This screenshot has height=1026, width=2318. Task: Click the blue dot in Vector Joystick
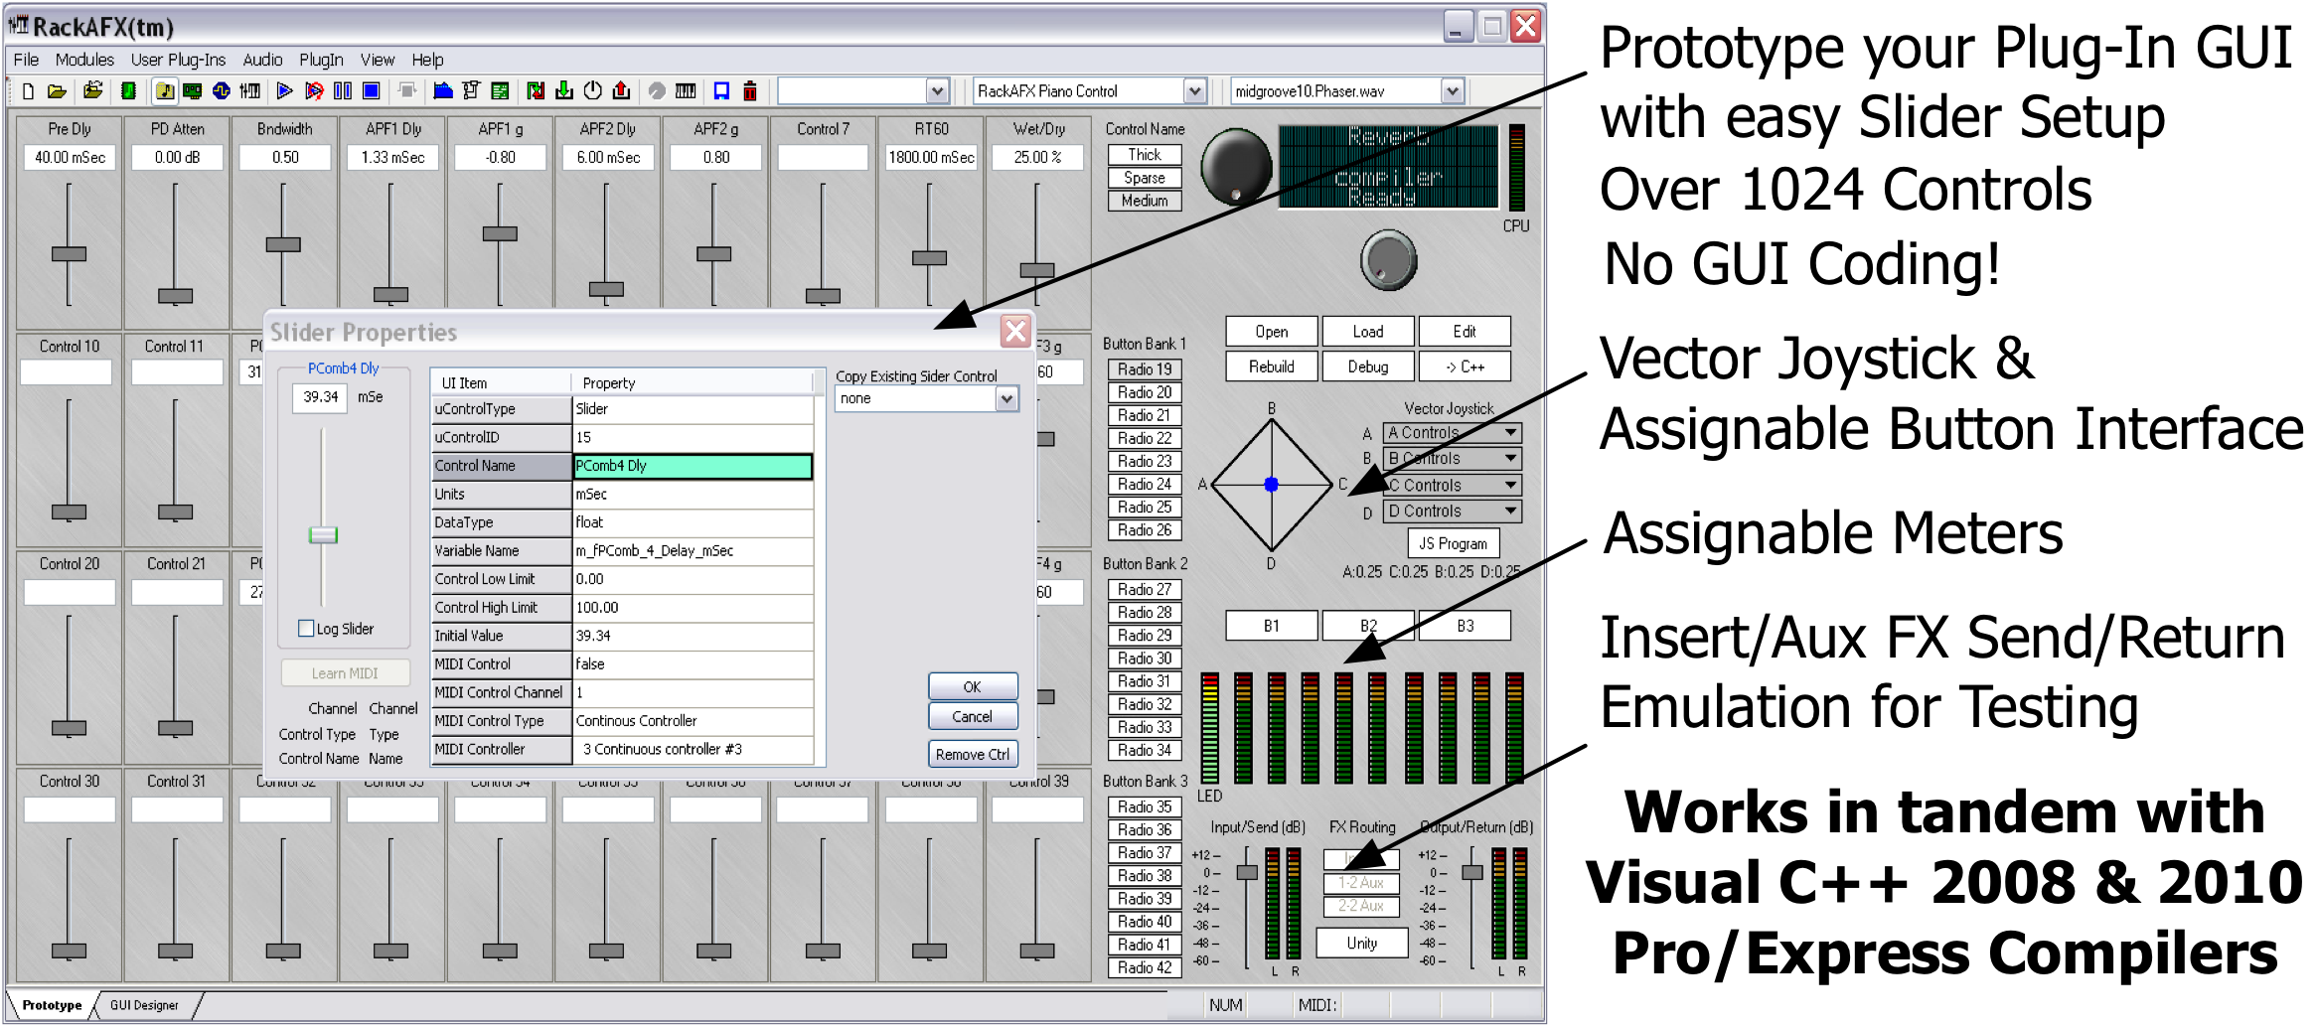[1271, 485]
